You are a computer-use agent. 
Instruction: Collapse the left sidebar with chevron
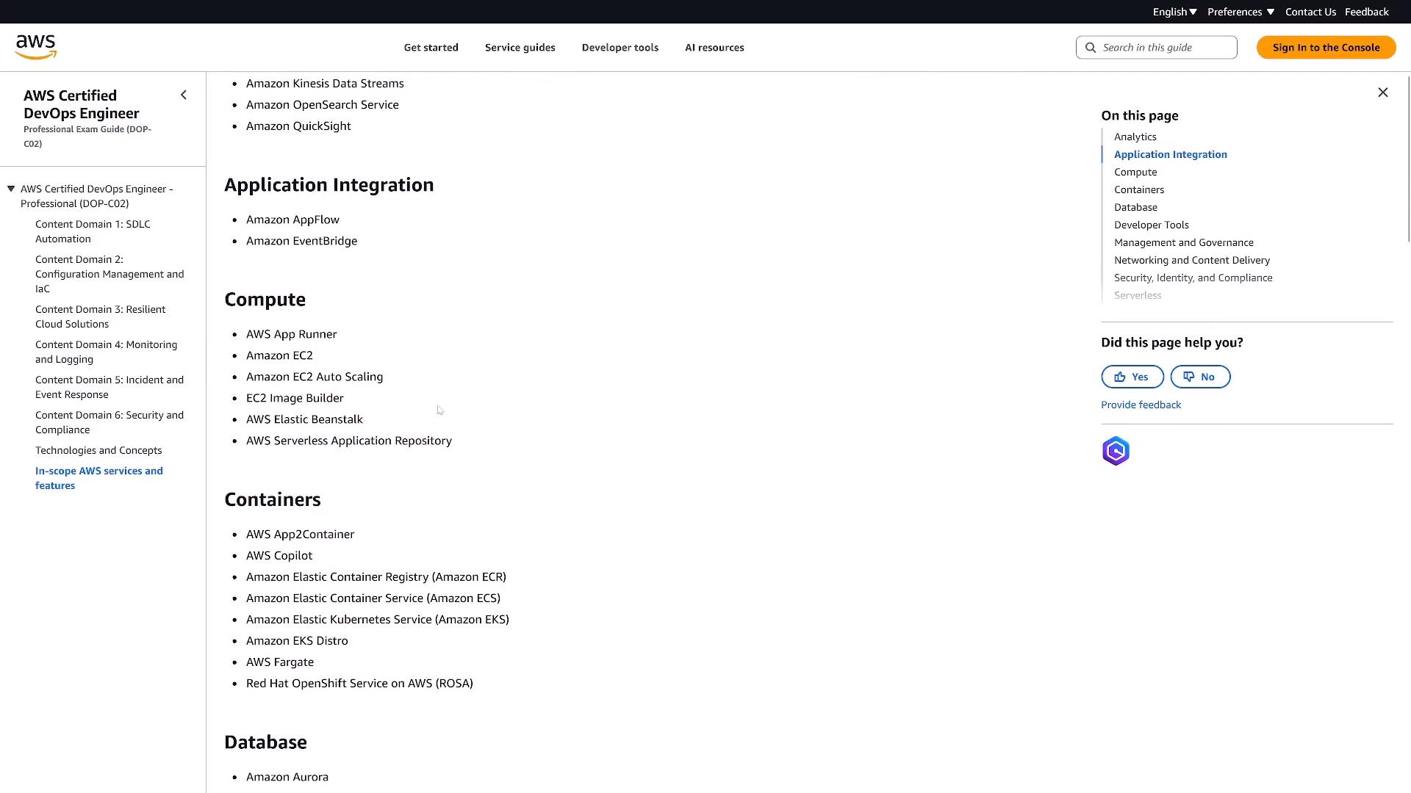pyautogui.click(x=184, y=95)
